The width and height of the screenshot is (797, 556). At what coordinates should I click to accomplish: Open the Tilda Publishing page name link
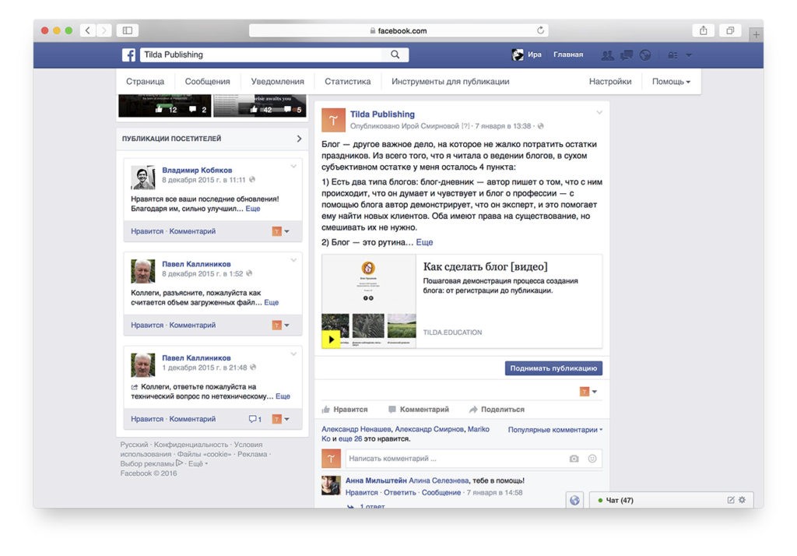point(382,114)
